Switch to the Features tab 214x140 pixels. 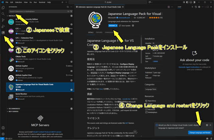pos(99,32)
